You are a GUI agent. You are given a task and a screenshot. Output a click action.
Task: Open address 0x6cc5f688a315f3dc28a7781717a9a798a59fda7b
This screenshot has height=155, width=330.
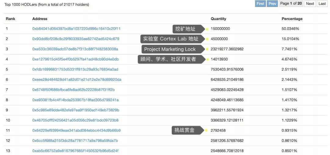(75, 140)
